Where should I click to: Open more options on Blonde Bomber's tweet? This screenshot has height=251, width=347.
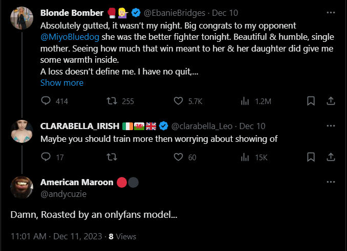[331, 11]
